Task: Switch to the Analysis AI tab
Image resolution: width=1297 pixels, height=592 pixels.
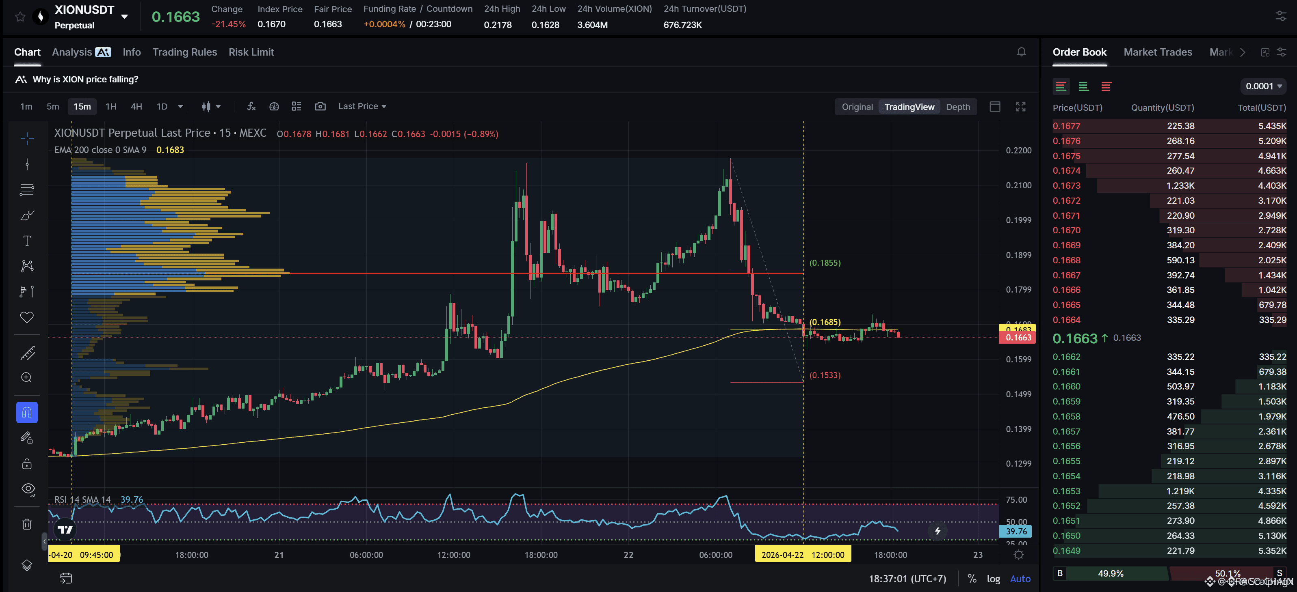Action: coord(81,52)
